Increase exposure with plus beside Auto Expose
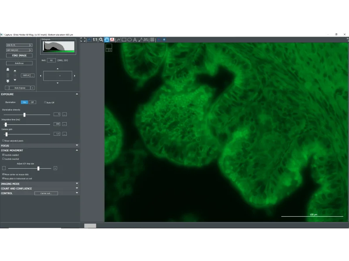The height and width of the screenshot is (261, 349). (x=32, y=88)
